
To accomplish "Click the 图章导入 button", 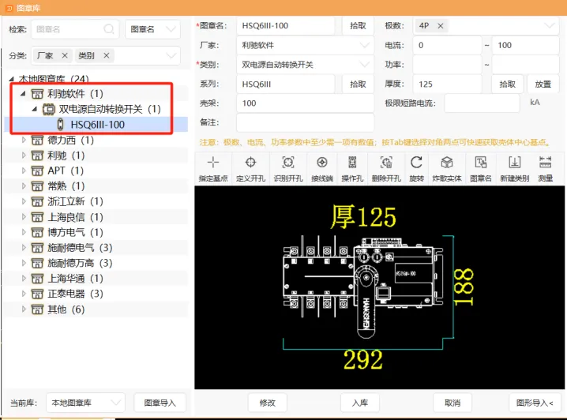I will click(160, 403).
